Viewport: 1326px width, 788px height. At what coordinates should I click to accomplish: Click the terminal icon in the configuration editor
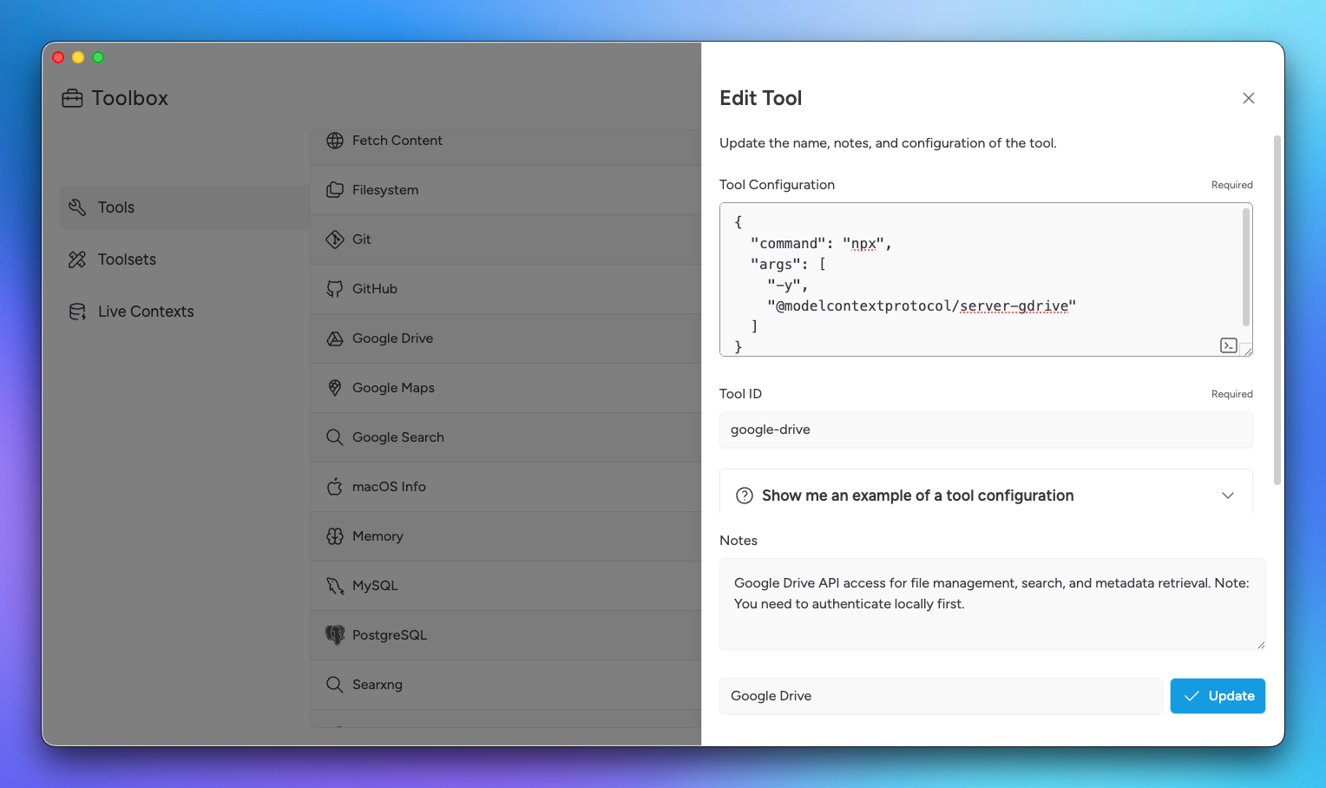[x=1228, y=345]
